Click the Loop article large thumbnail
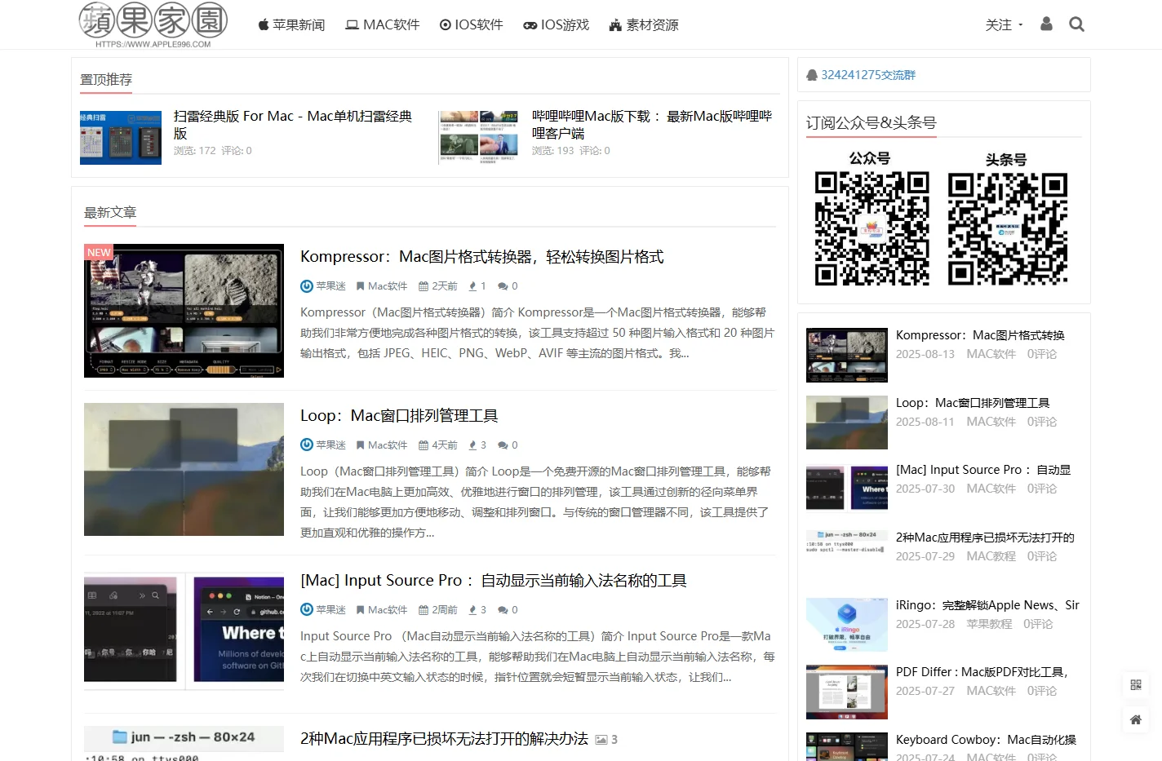Image resolution: width=1162 pixels, height=761 pixels. coord(184,469)
